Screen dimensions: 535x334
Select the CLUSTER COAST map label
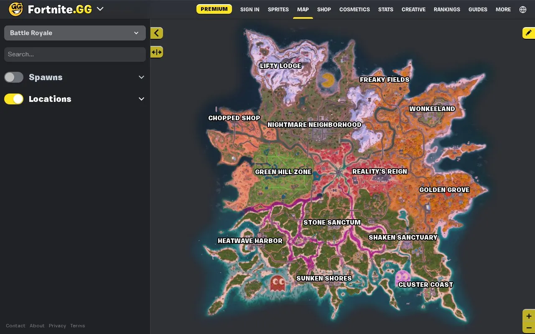coord(425,284)
